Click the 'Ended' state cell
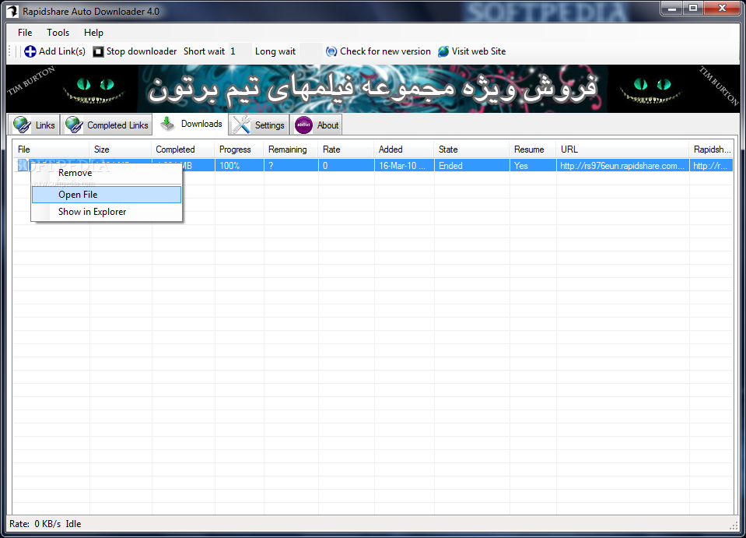The width and height of the screenshot is (746, 538). click(x=471, y=166)
